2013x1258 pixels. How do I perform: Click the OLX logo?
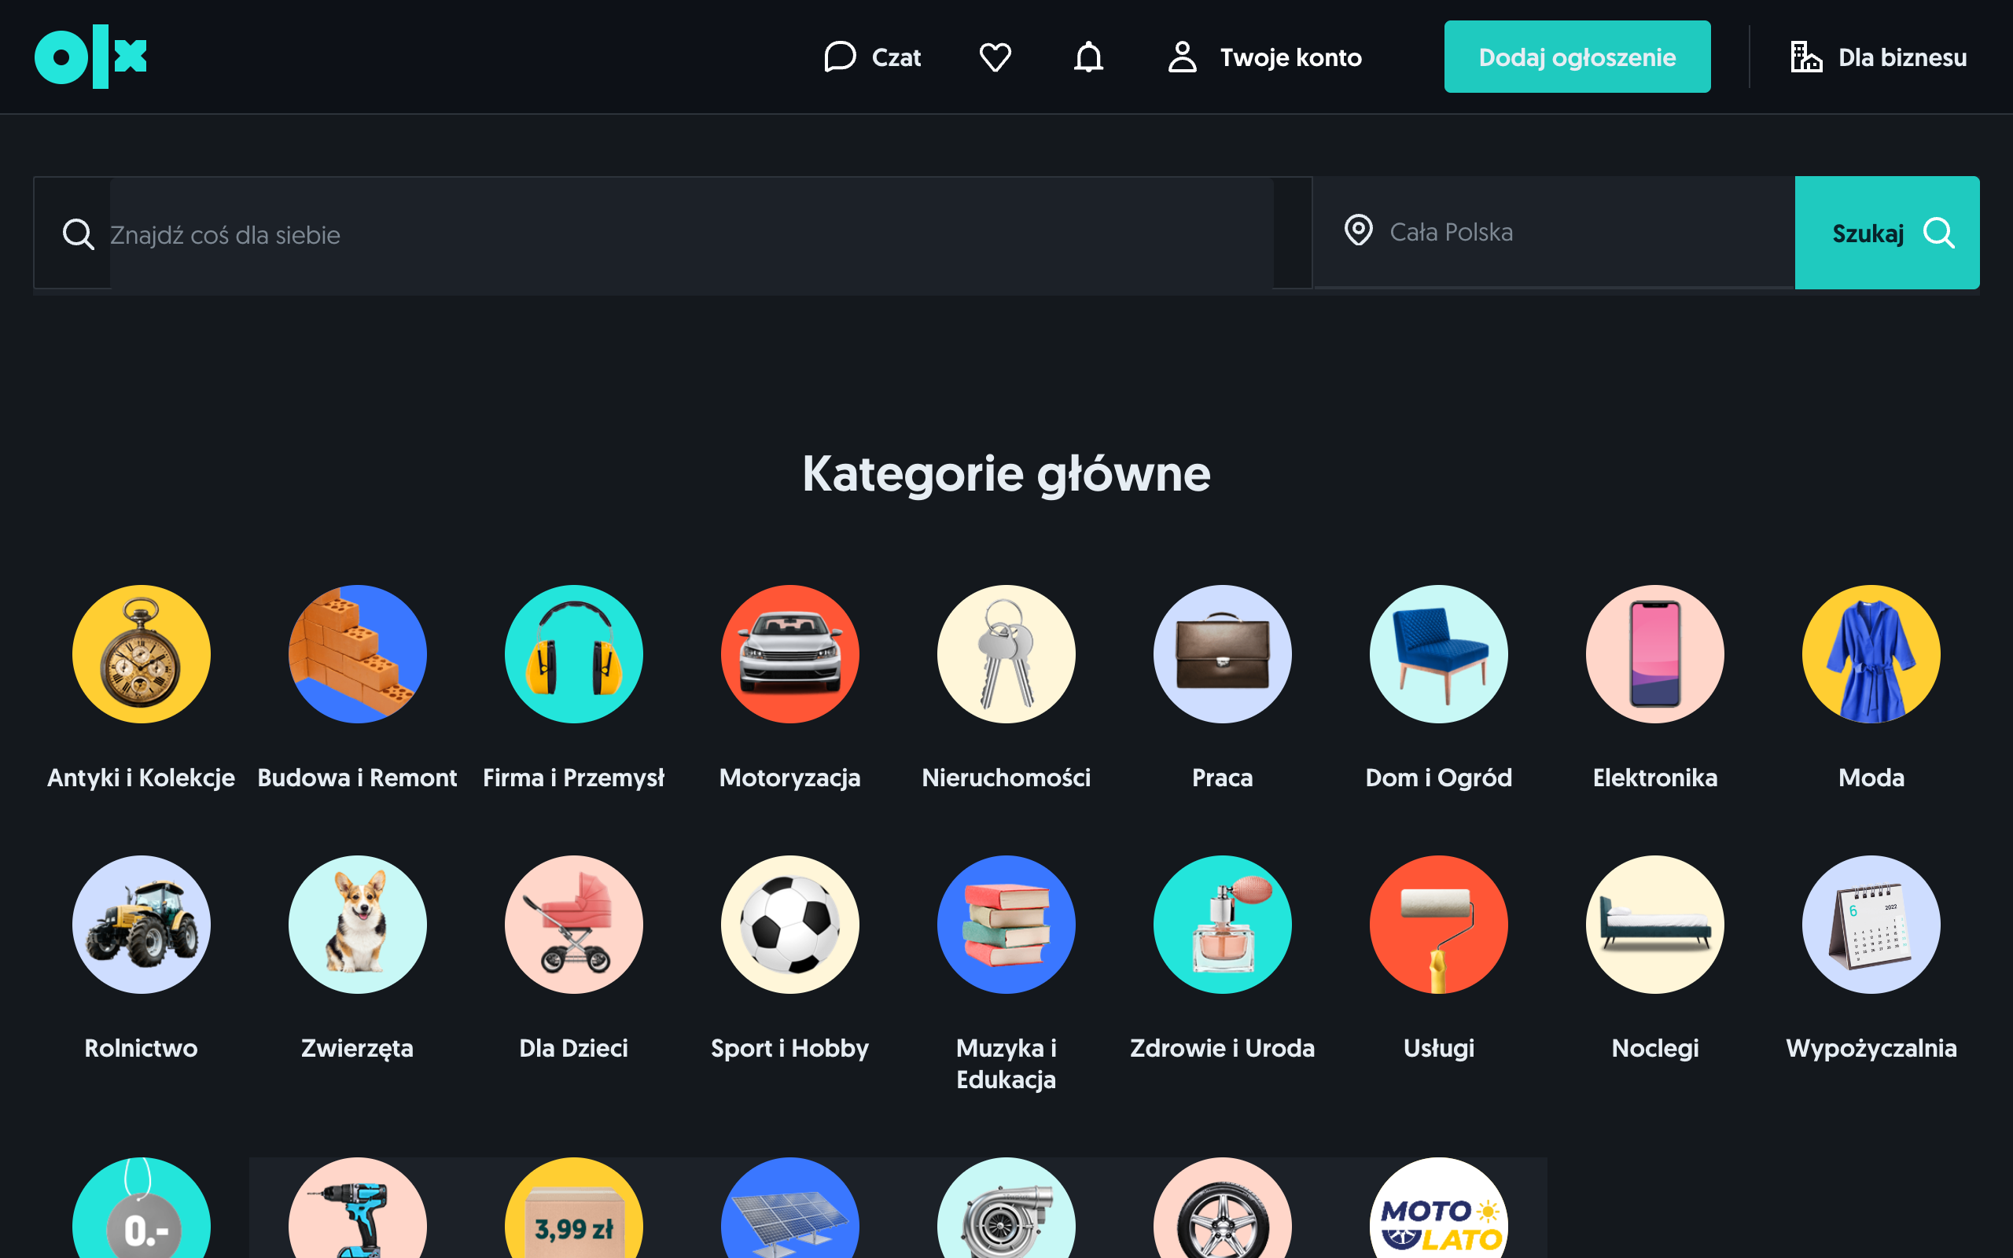click(90, 57)
